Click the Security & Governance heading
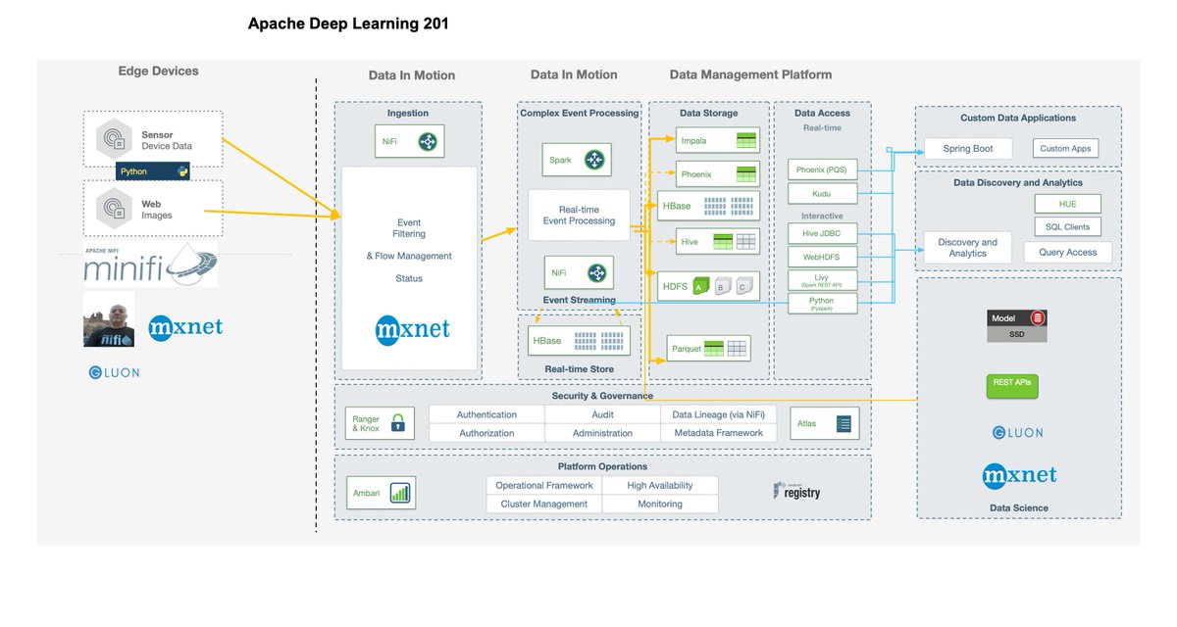Image resolution: width=1177 pixels, height=627 pixels. coord(602,396)
